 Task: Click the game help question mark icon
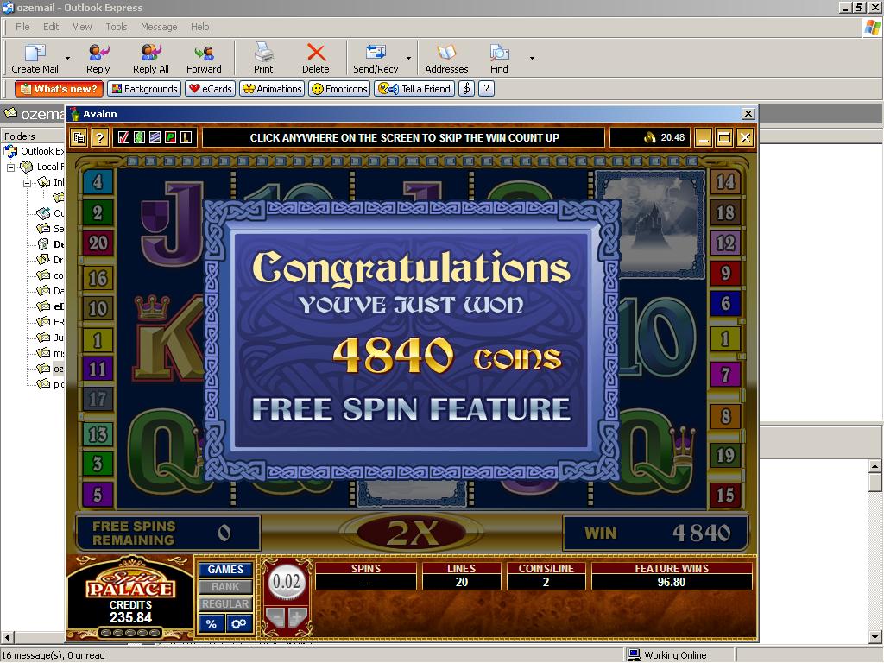pyautogui.click(x=100, y=137)
